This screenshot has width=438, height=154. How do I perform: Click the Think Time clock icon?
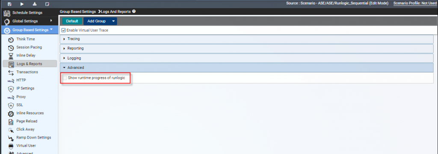(11, 39)
